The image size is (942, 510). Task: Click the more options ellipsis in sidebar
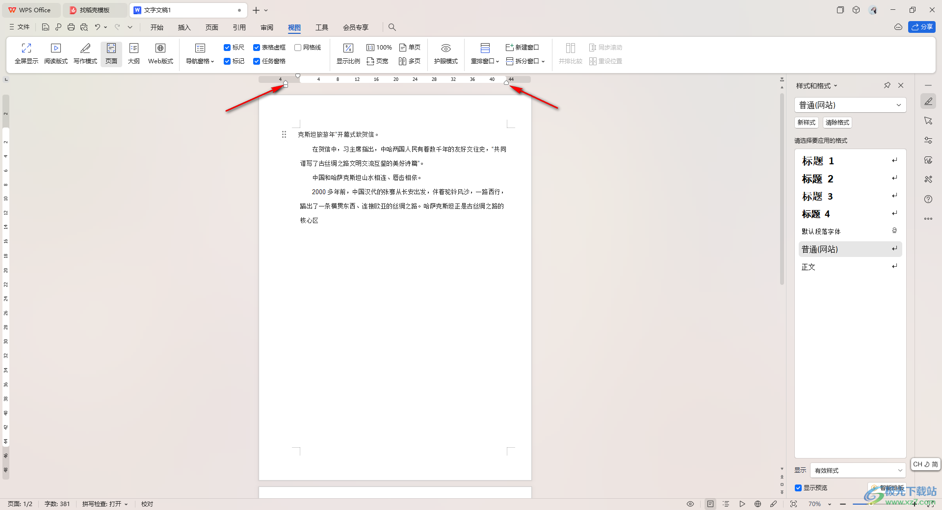point(928,219)
